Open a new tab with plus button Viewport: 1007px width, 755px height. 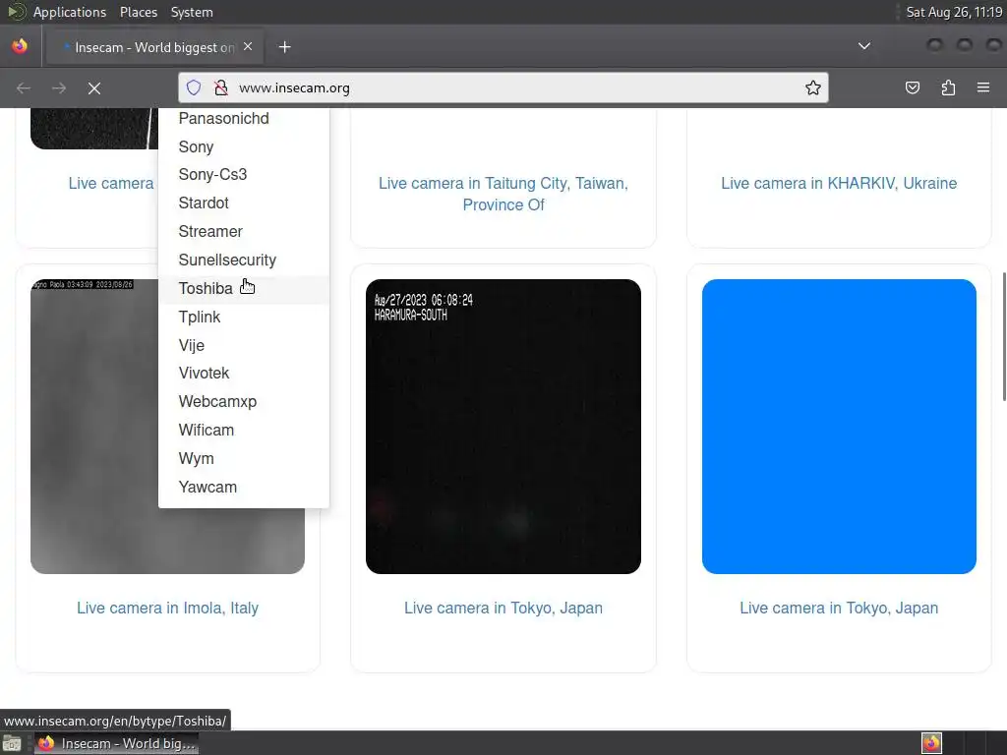pyautogui.click(x=284, y=47)
